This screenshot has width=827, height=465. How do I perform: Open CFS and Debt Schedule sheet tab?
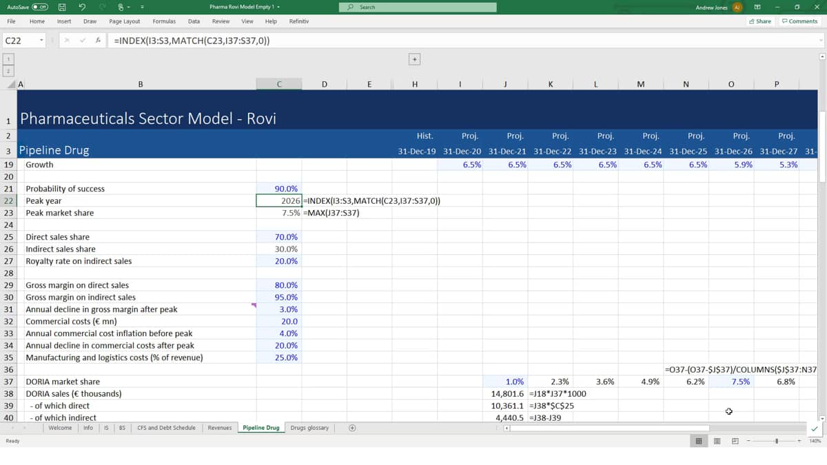click(x=166, y=428)
